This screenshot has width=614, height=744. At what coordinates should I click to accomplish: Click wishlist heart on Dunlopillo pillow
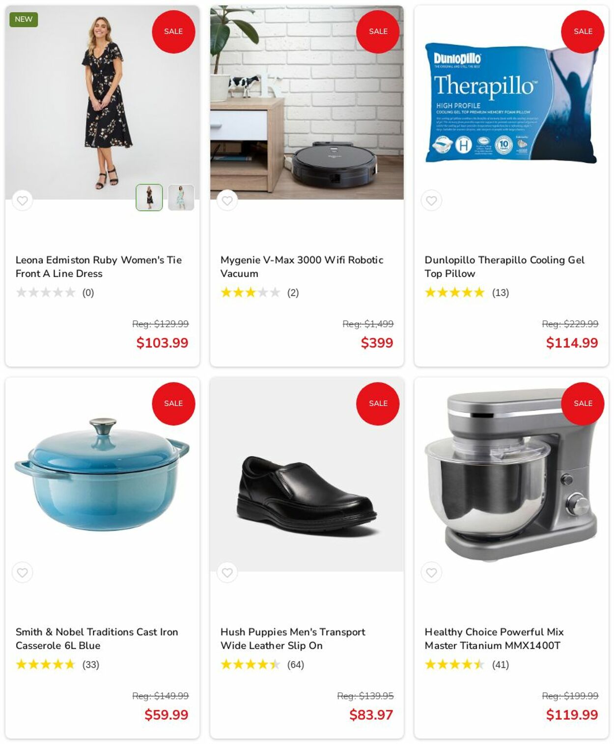pos(431,200)
